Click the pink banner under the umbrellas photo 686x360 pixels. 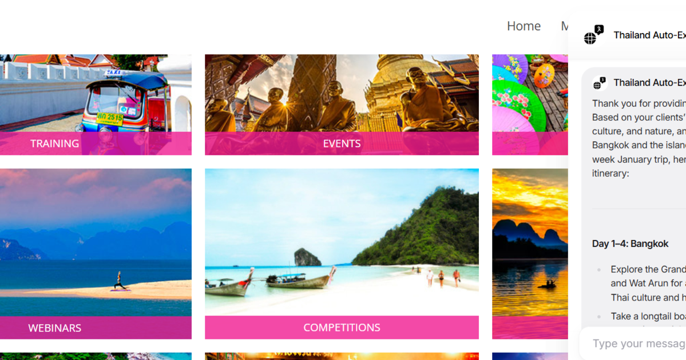(x=530, y=143)
